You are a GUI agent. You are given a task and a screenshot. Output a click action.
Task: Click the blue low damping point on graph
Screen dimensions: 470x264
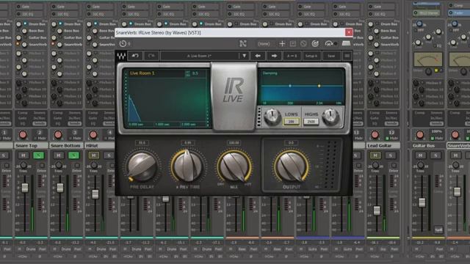click(290, 86)
